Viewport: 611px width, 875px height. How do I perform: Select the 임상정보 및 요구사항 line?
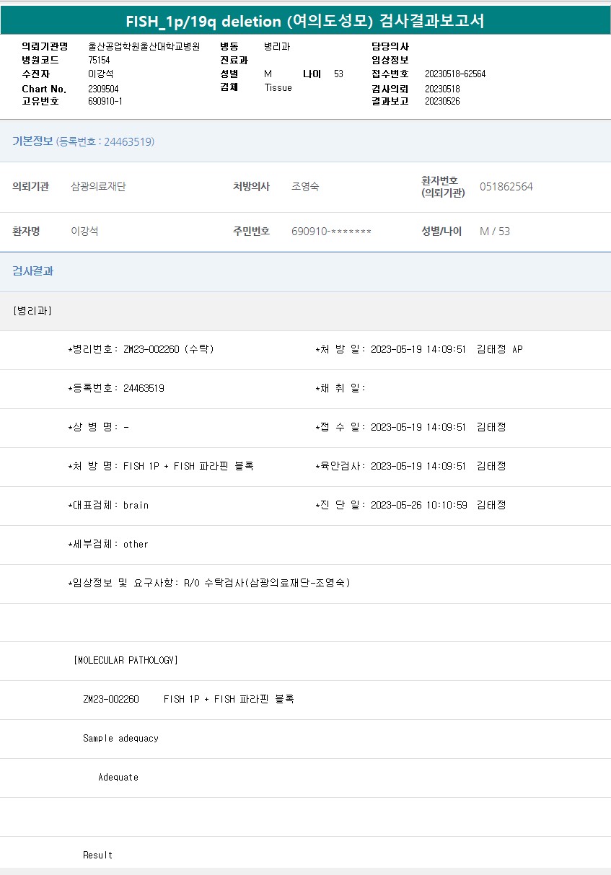208,583
